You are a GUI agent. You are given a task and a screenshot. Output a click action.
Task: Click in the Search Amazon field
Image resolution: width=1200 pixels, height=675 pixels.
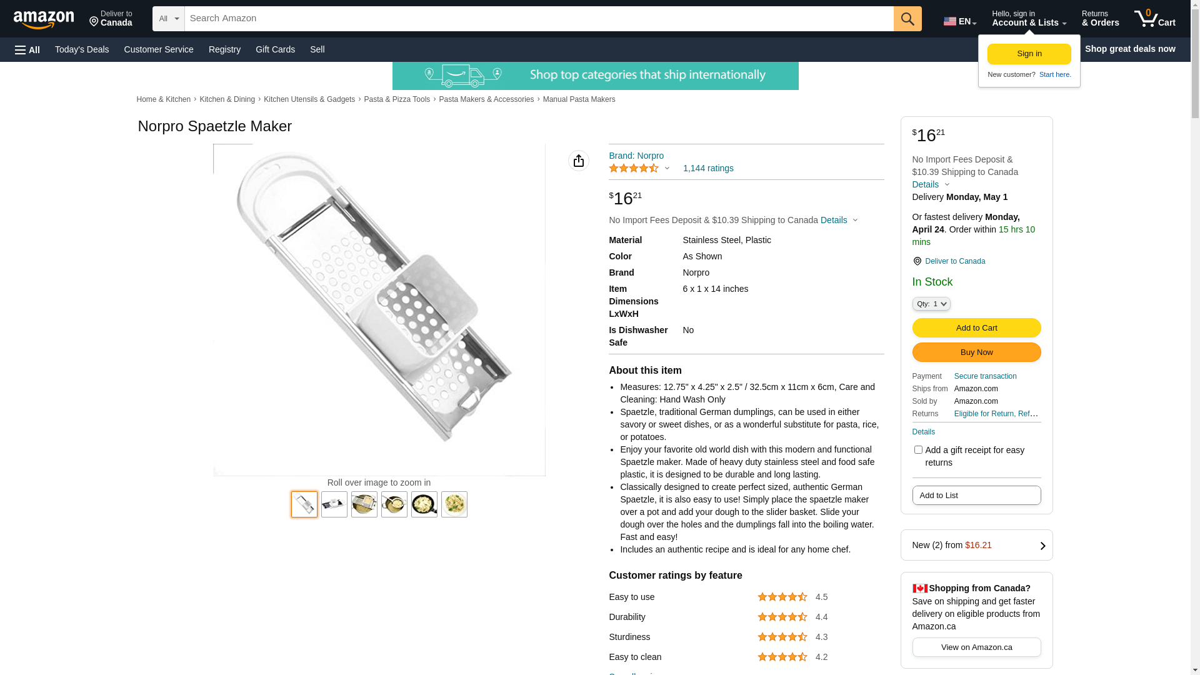tap(539, 19)
